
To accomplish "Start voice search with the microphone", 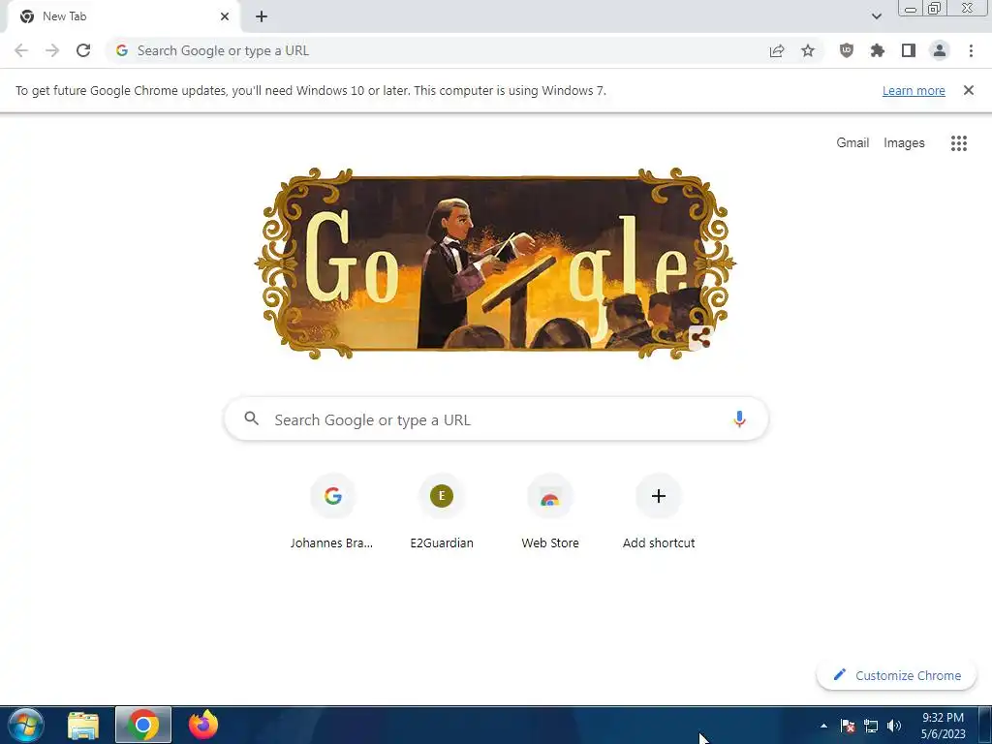I will coord(739,418).
